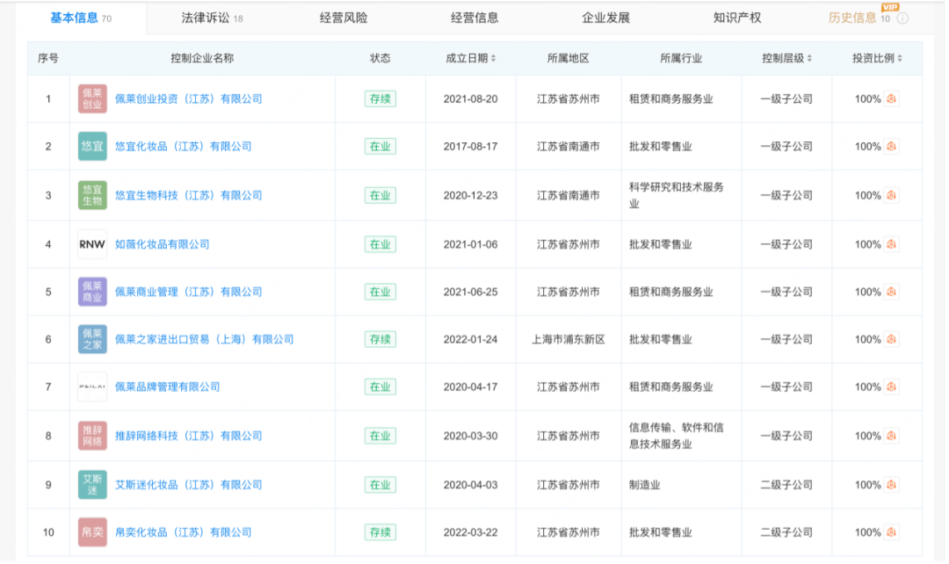Open 佩莱创业投资（江苏）有限公司 company link
The height and width of the screenshot is (564, 949).
(x=188, y=98)
